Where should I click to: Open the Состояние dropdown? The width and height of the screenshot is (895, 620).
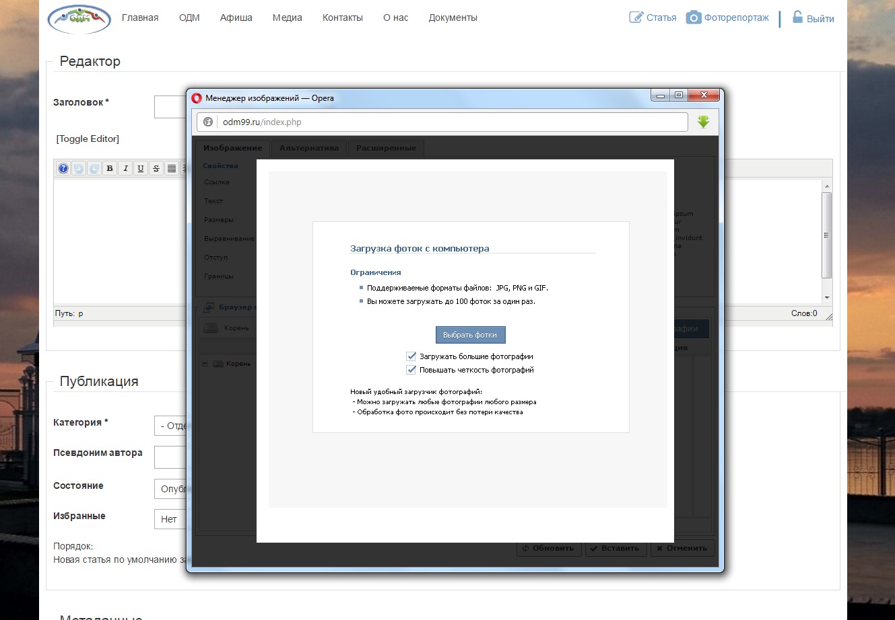[x=170, y=489]
